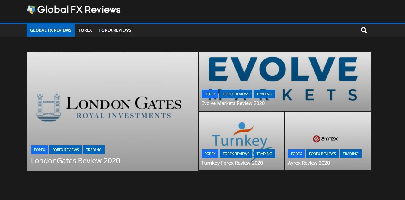Choose the FOREX tag on Turnkey Forex card
Image resolution: width=405 pixels, height=200 pixels.
pyautogui.click(x=210, y=154)
